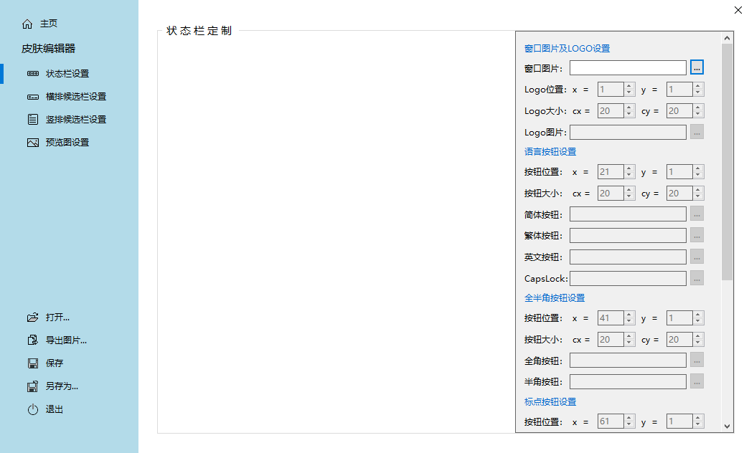This screenshot has height=453, width=749.
Task: Increase the 标点按钮 位置 x value
Action: coord(628,418)
